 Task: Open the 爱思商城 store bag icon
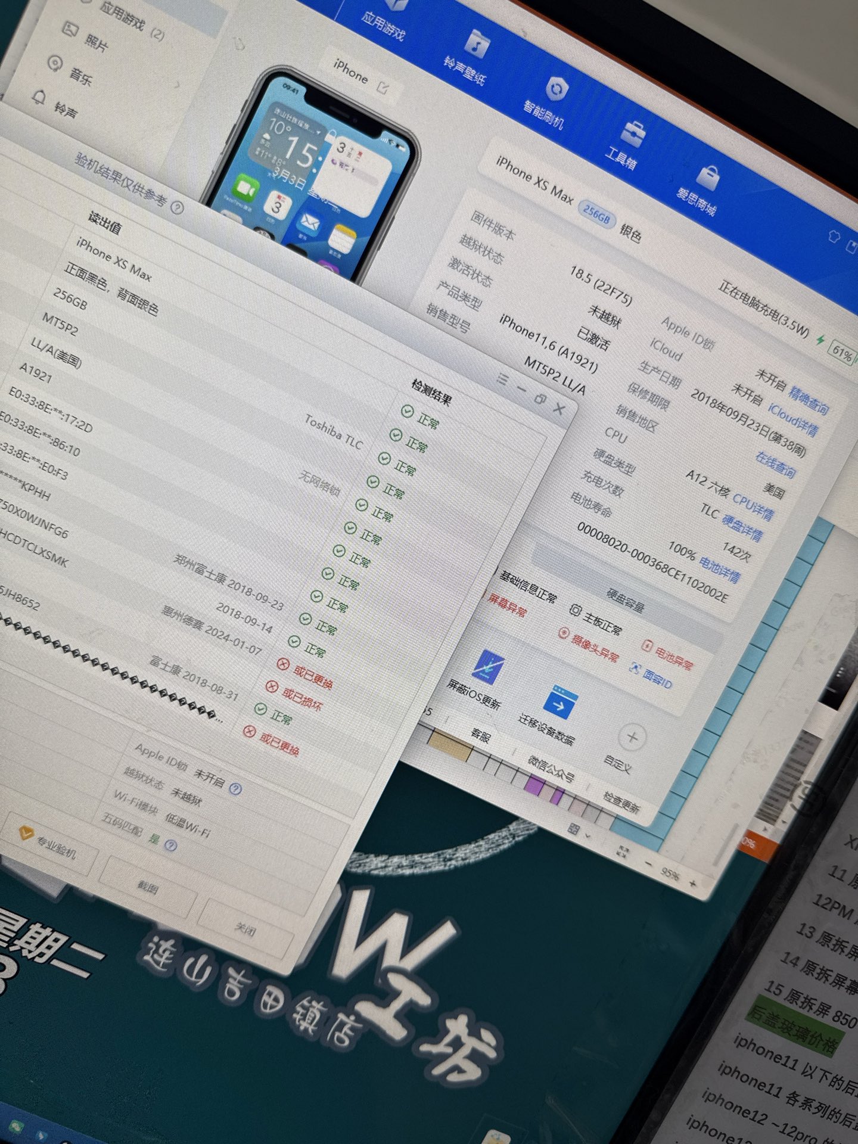click(708, 176)
